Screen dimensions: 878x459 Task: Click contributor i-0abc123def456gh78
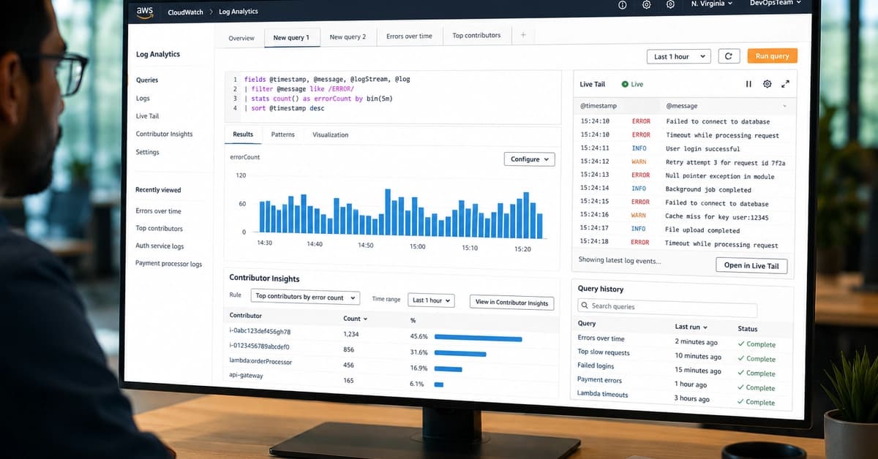click(260, 331)
